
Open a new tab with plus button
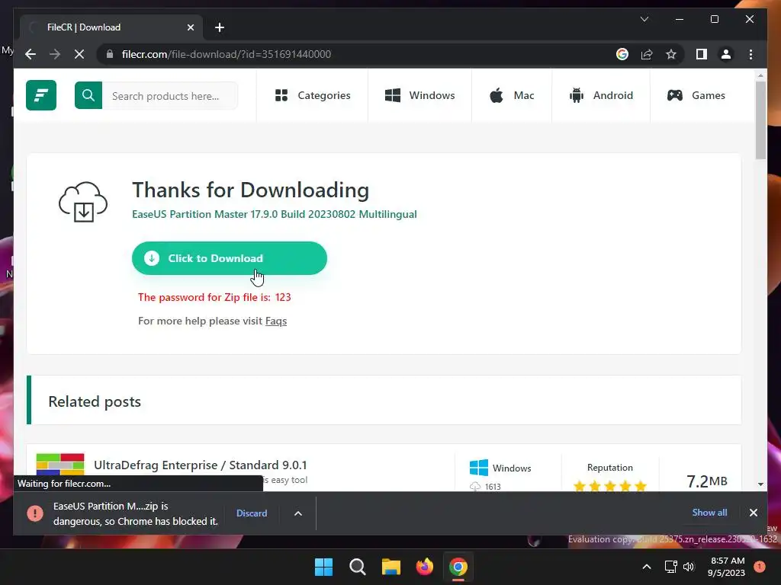220,27
